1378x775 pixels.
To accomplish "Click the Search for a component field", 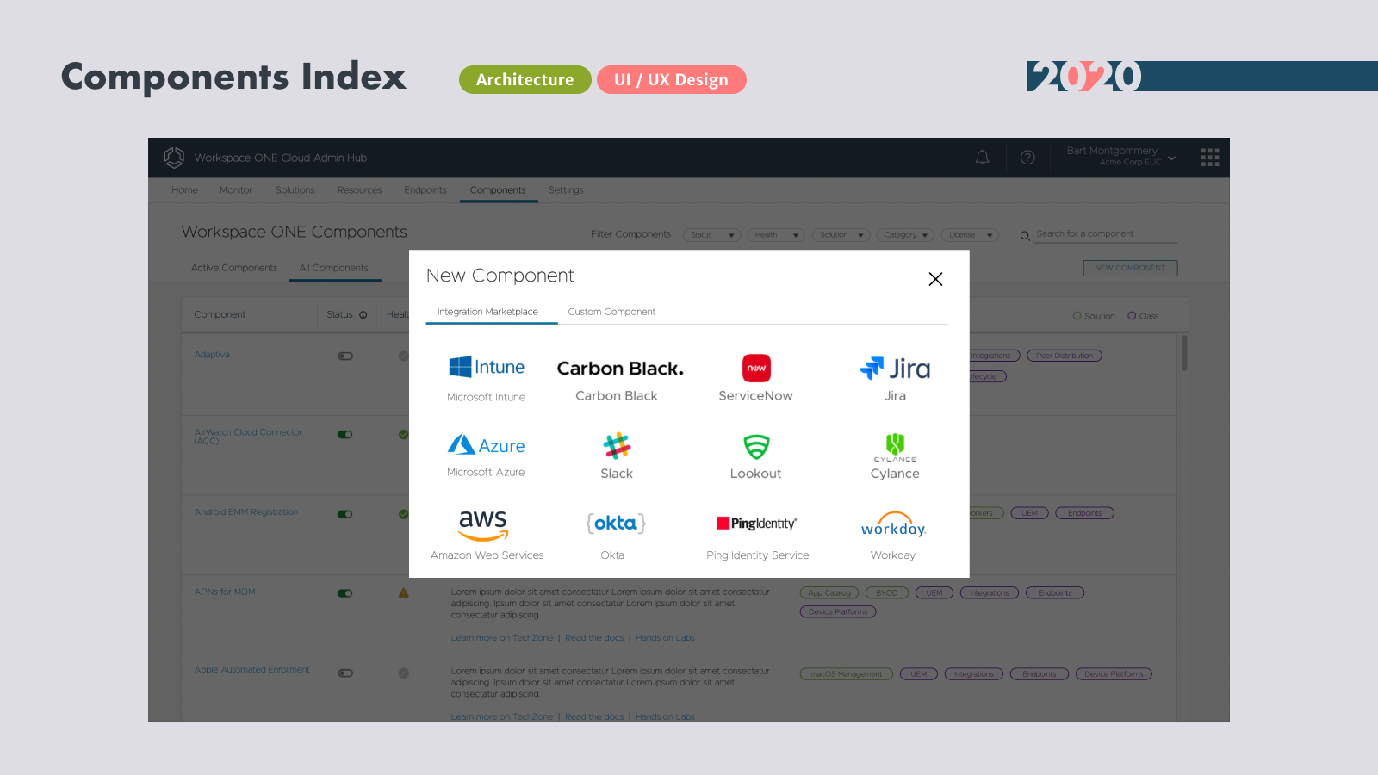I will (x=1104, y=234).
